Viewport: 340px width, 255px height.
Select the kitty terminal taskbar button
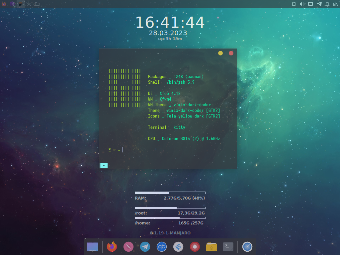click(x=21, y=4)
